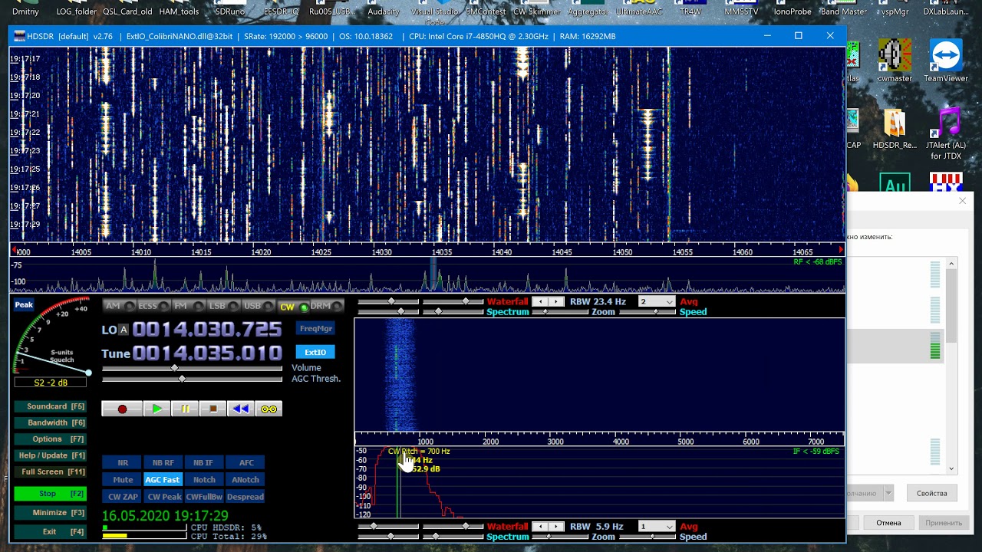Screen dimensions: 982x552
Task: Step RBW 5.9 Hz down with left arrow
Action: click(540, 527)
